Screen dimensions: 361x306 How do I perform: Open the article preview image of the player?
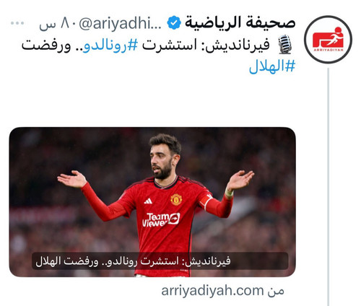pos(152,202)
